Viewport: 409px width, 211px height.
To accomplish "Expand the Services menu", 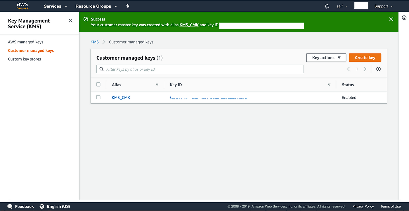I will coord(56,6).
